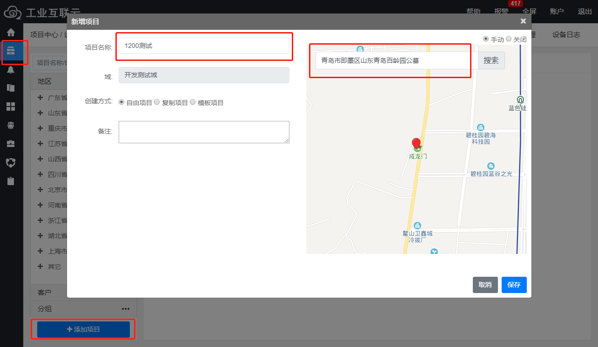Click the copy/pages icon in sidebar
598x347 pixels.
pyautogui.click(x=11, y=87)
